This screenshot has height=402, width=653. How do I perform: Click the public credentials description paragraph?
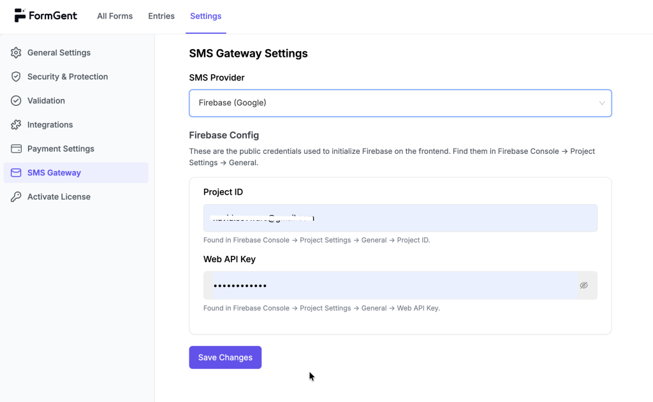[392, 157]
